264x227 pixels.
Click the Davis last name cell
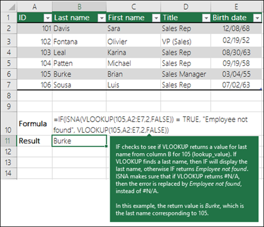pyautogui.click(x=79, y=29)
